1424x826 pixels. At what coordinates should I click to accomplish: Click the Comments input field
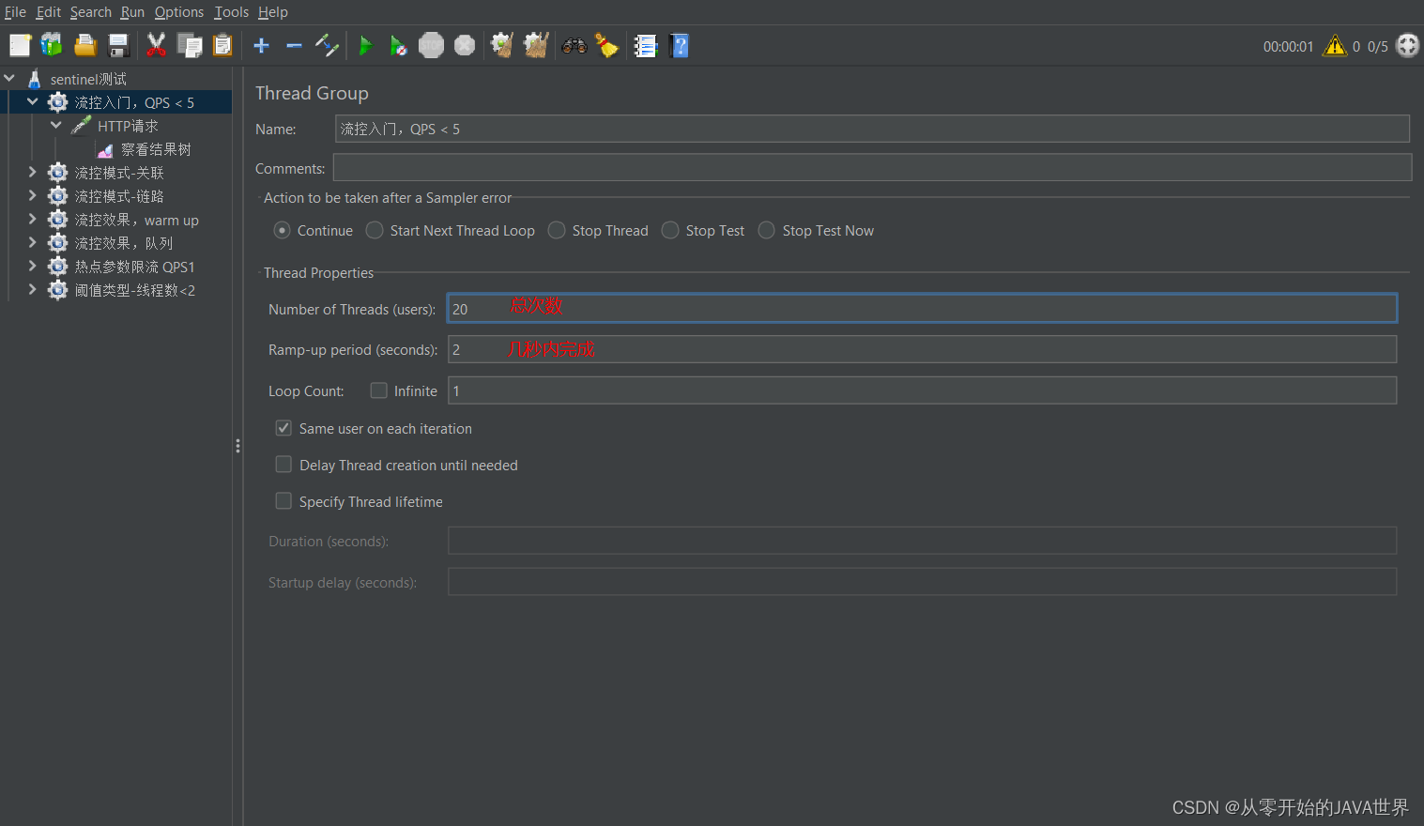872,168
